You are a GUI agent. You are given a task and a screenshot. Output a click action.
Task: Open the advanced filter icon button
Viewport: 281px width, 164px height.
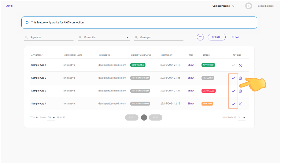(200, 37)
